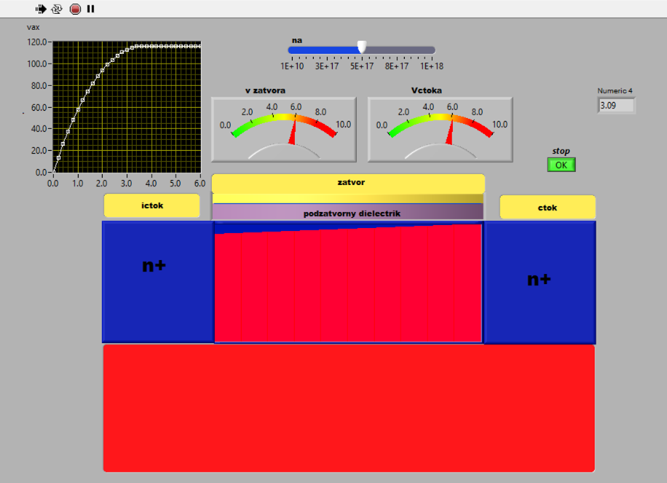
Task: Click the yellow ctok block
Action: click(548, 207)
